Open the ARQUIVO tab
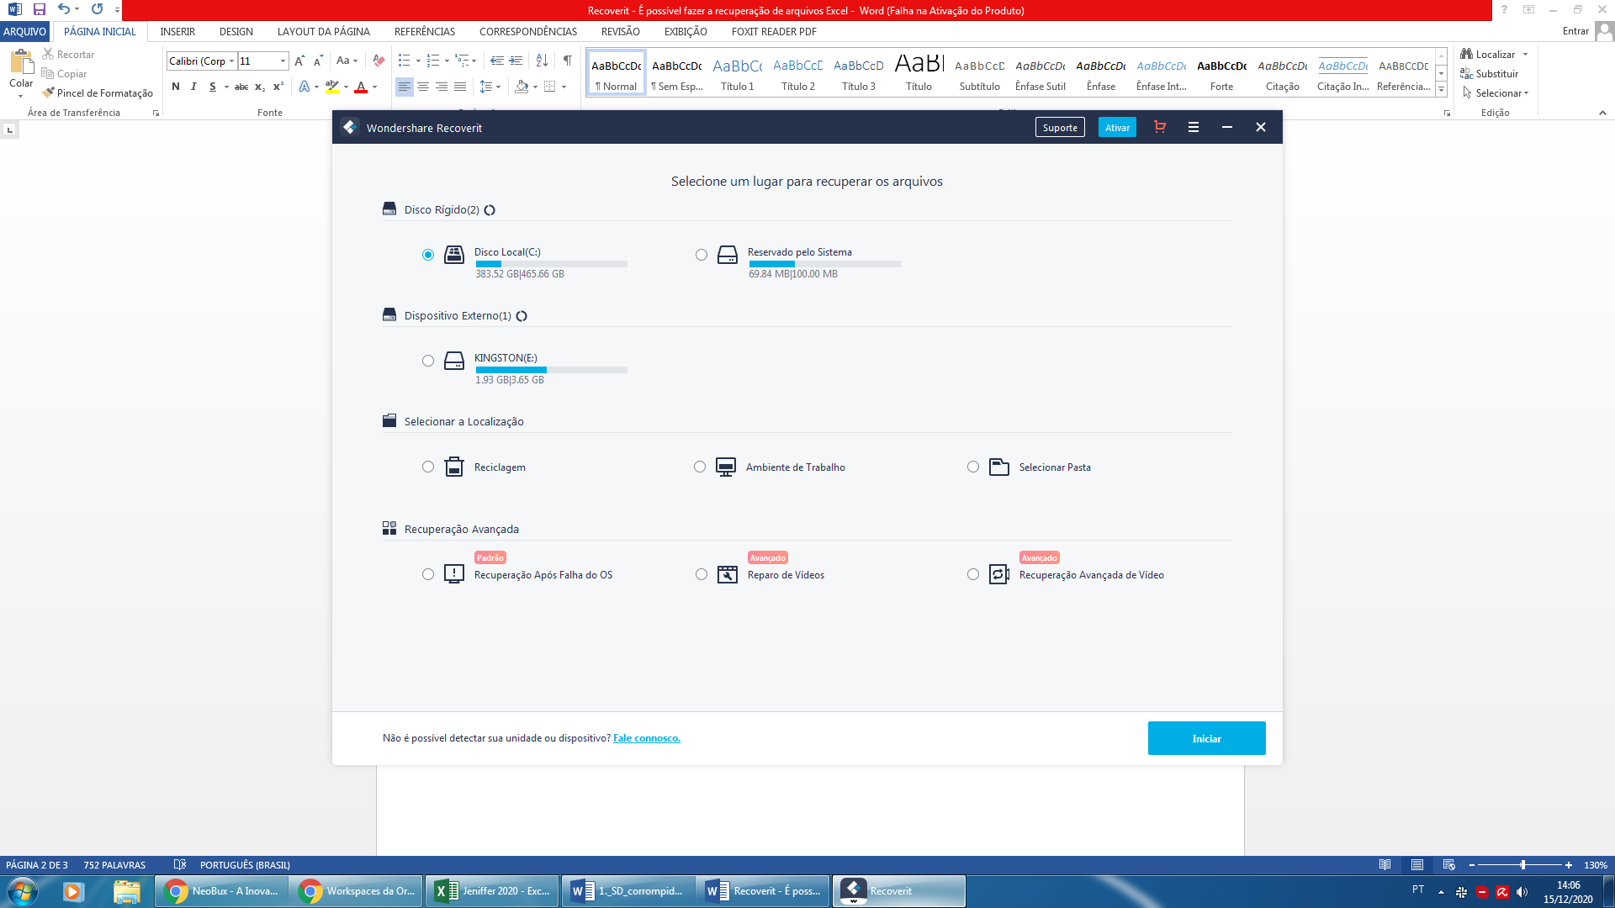The width and height of the screenshot is (1615, 908). pyautogui.click(x=24, y=31)
